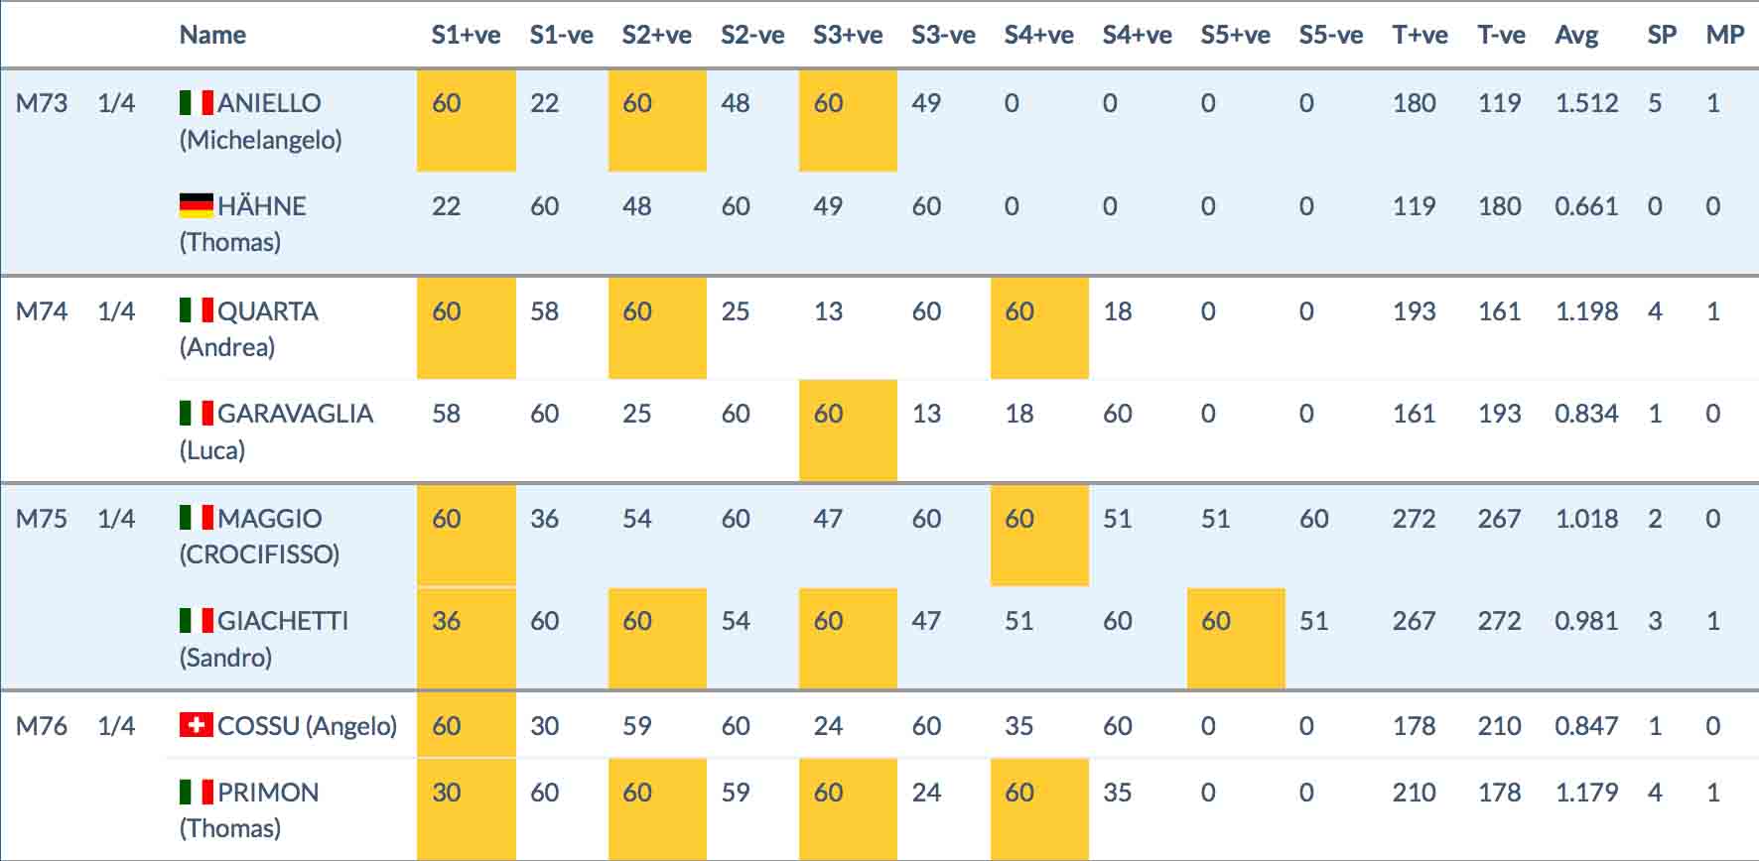Open player GIACHETTI (Sandro)
This screenshot has height=861, width=1759.
click(x=264, y=639)
